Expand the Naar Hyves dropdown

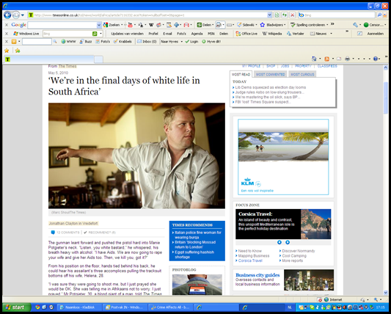(182, 42)
